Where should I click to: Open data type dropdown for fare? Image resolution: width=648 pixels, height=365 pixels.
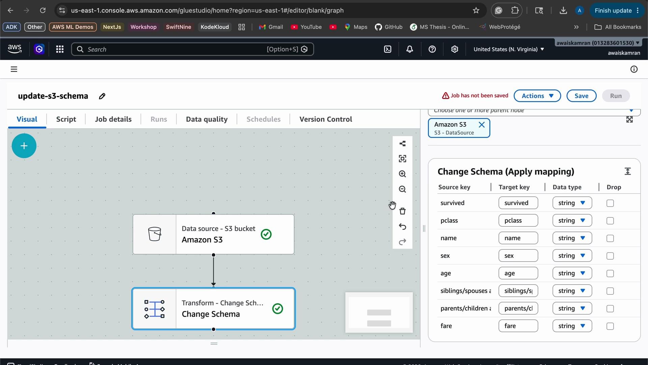[x=572, y=326]
